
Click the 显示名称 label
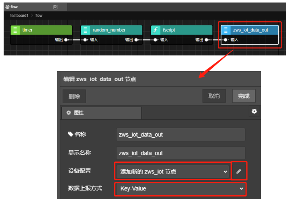pos(80,153)
